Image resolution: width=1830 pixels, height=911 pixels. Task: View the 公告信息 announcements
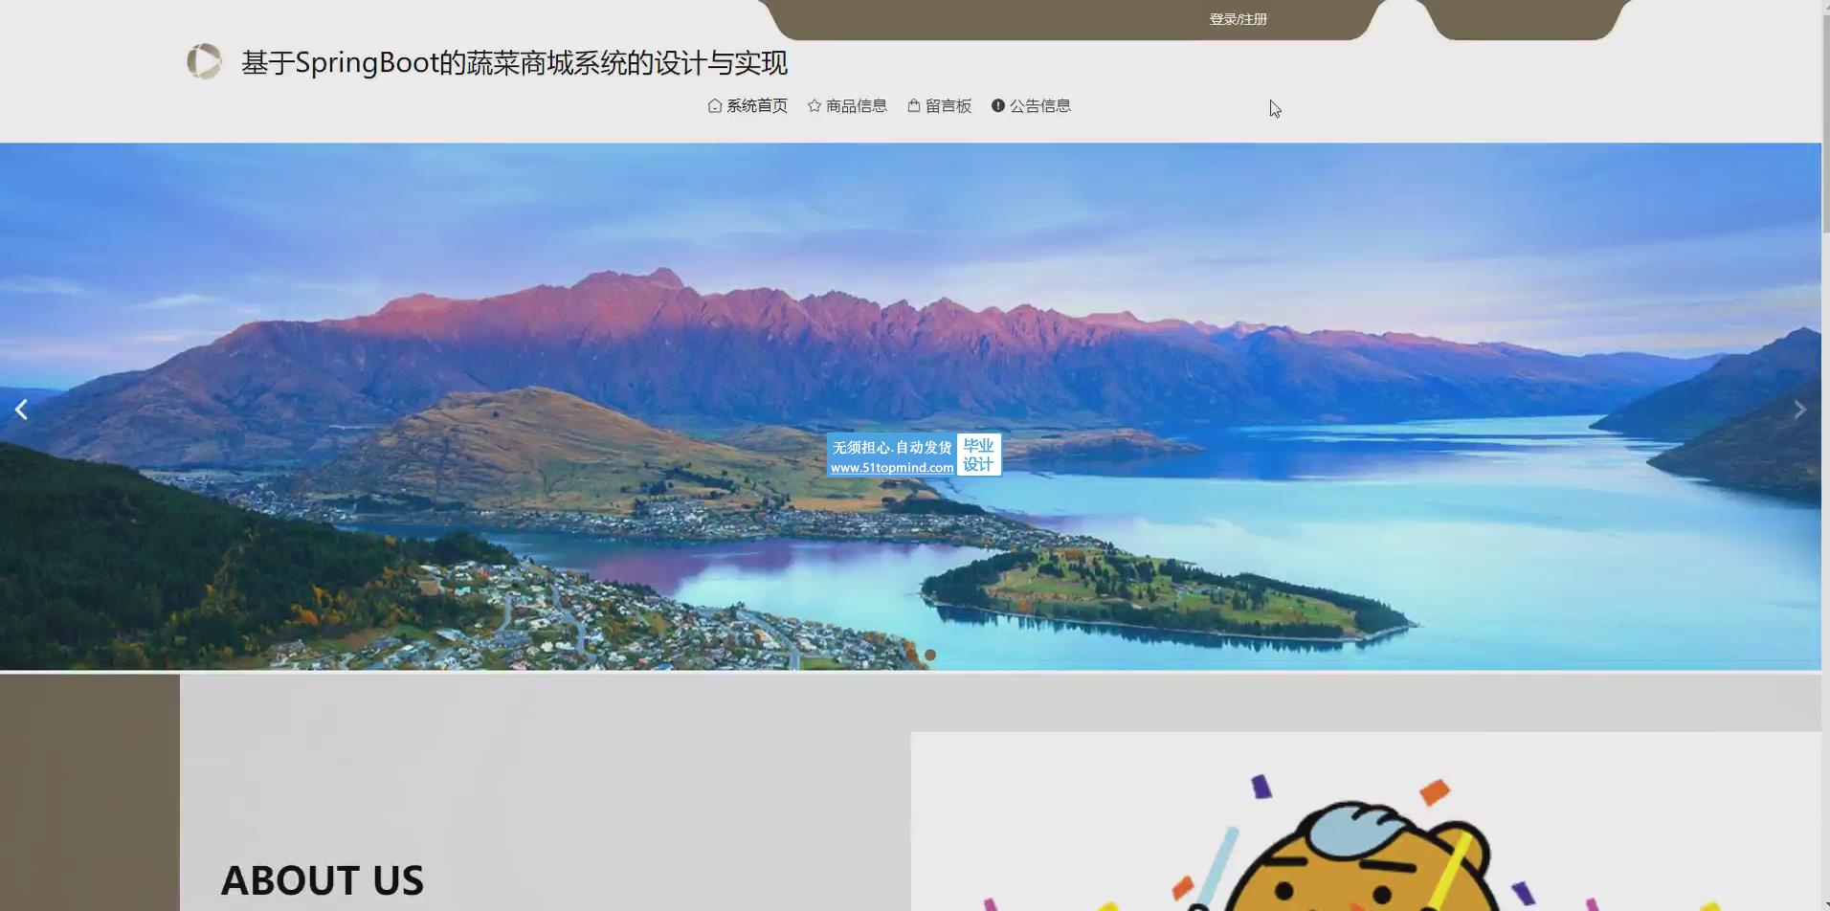1040,105
